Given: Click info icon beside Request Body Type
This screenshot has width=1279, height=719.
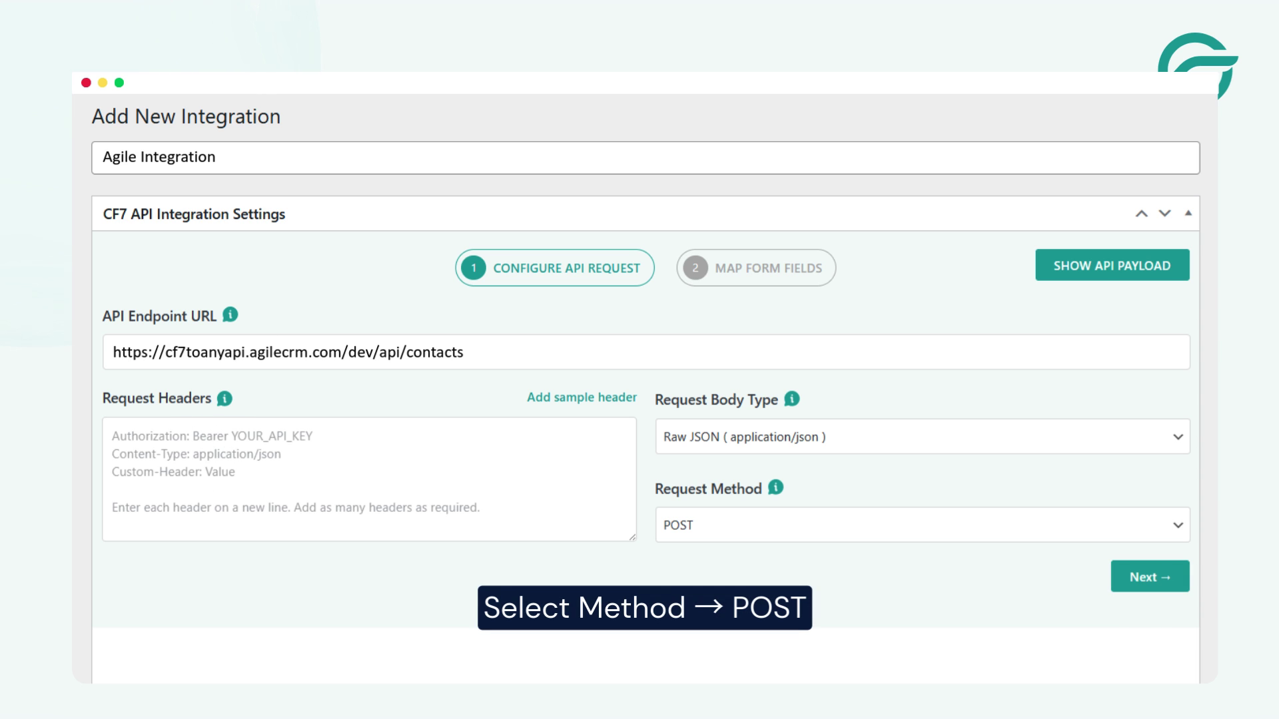Looking at the screenshot, I should click(791, 399).
